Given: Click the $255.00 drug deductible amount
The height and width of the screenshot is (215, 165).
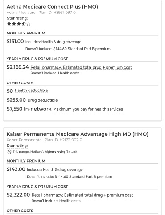Looking at the screenshot, I should coord(16,100).
